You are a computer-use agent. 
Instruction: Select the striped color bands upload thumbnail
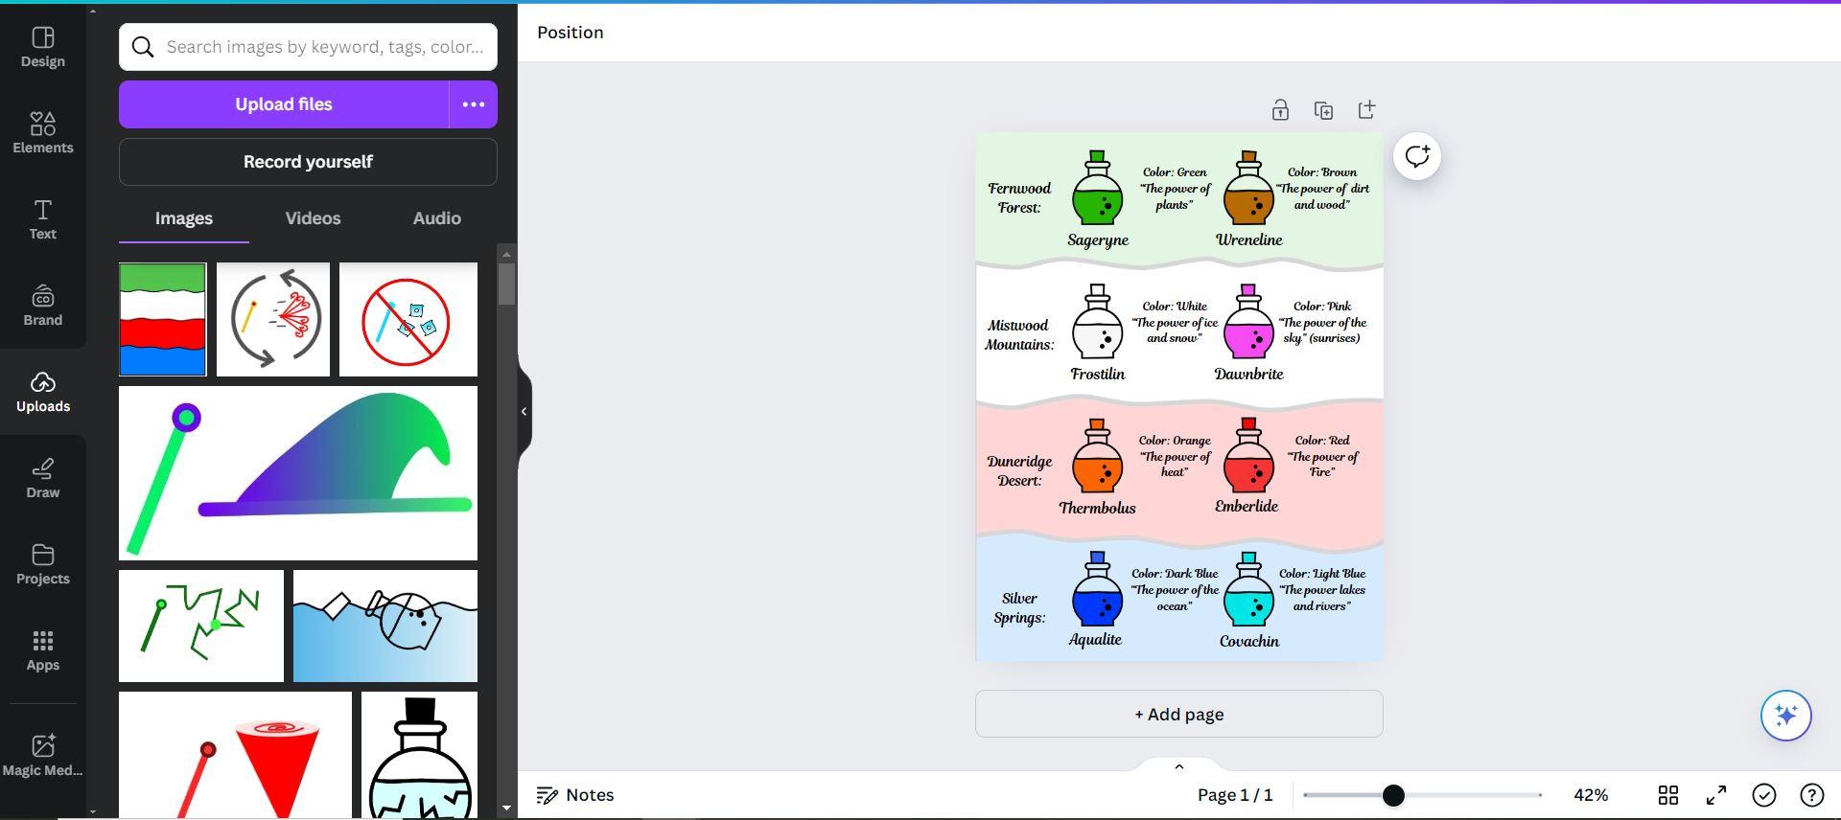click(163, 319)
